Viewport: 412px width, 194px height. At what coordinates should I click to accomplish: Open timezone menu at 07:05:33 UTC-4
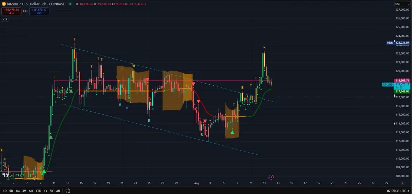click(398, 191)
